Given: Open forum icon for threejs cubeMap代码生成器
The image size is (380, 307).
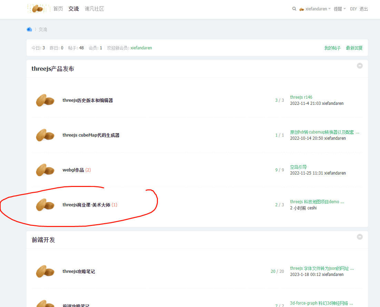Looking at the screenshot, I should (x=45, y=135).
